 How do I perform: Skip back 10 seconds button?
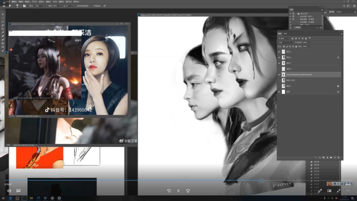(x=169, y=191)
